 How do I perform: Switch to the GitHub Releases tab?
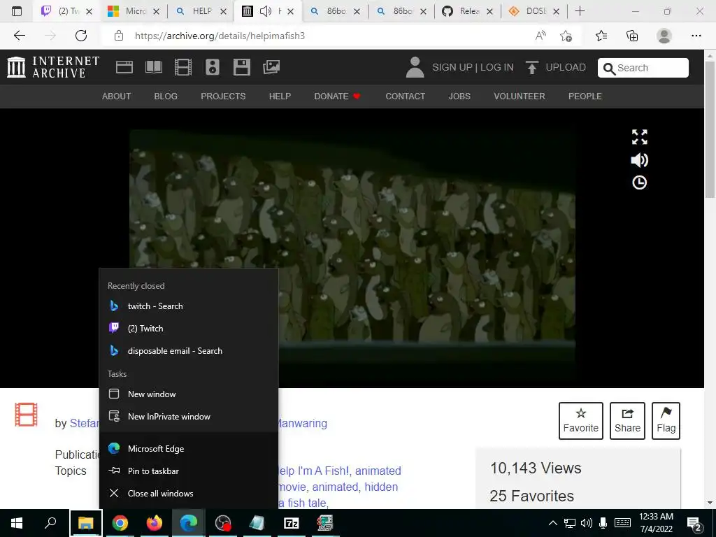[467, 11]
